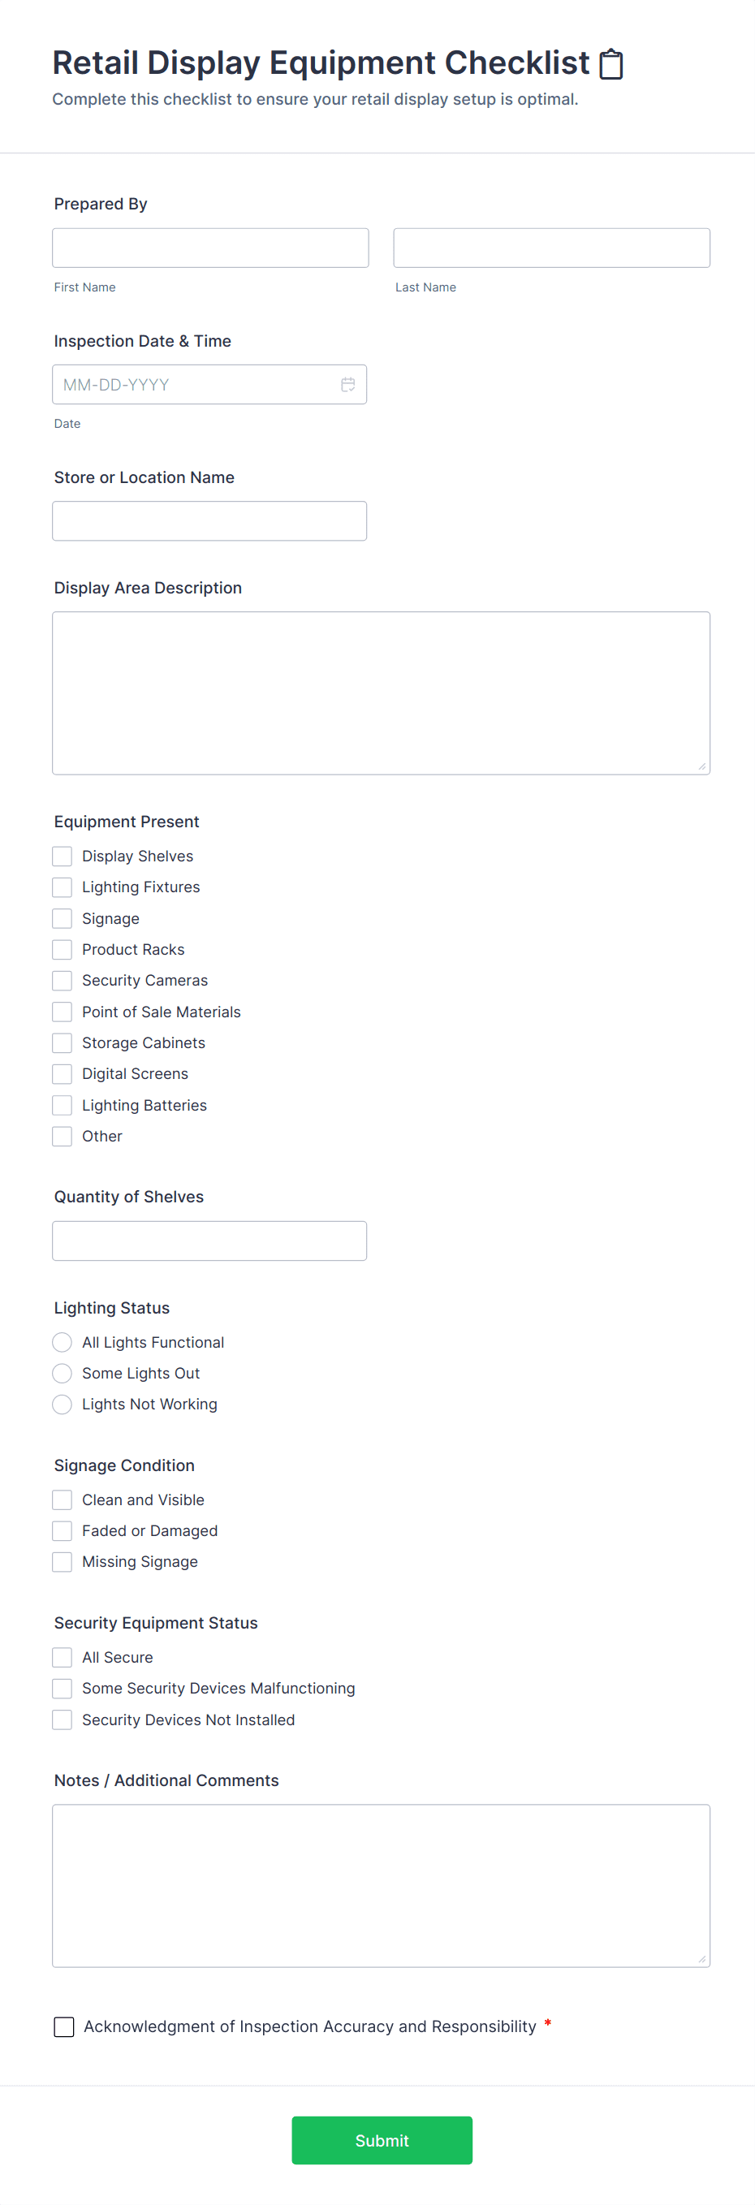Screen dimensions: 755x2205
Task: Tick the Digital Screens option
Action: [x=63, y=1073]
